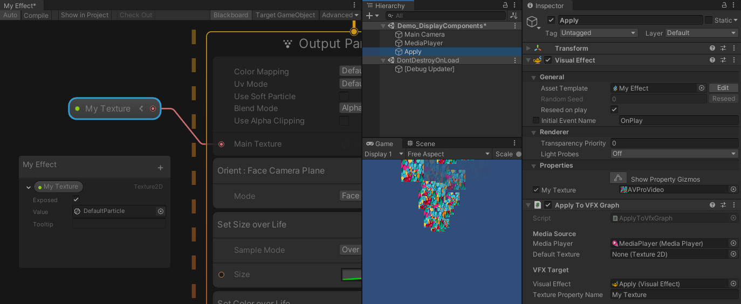Toggle Use Alpha Clipping checkbox

(344, 121)
